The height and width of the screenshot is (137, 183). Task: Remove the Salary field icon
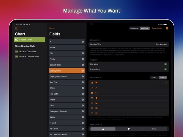point(83,117)
